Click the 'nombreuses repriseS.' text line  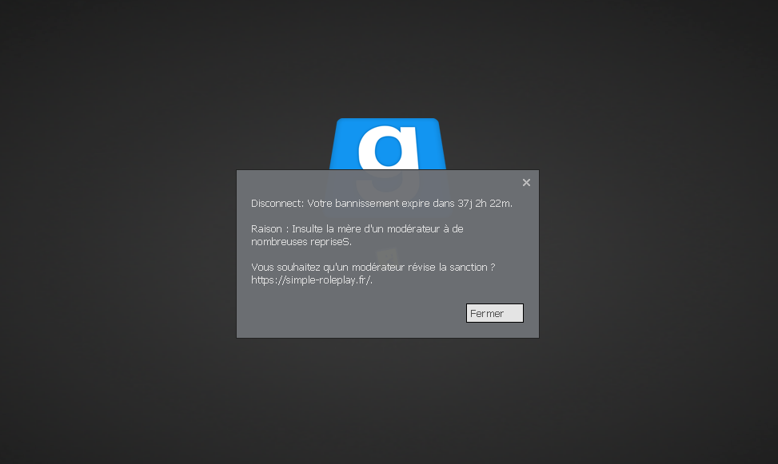click(x=301, y=242)
